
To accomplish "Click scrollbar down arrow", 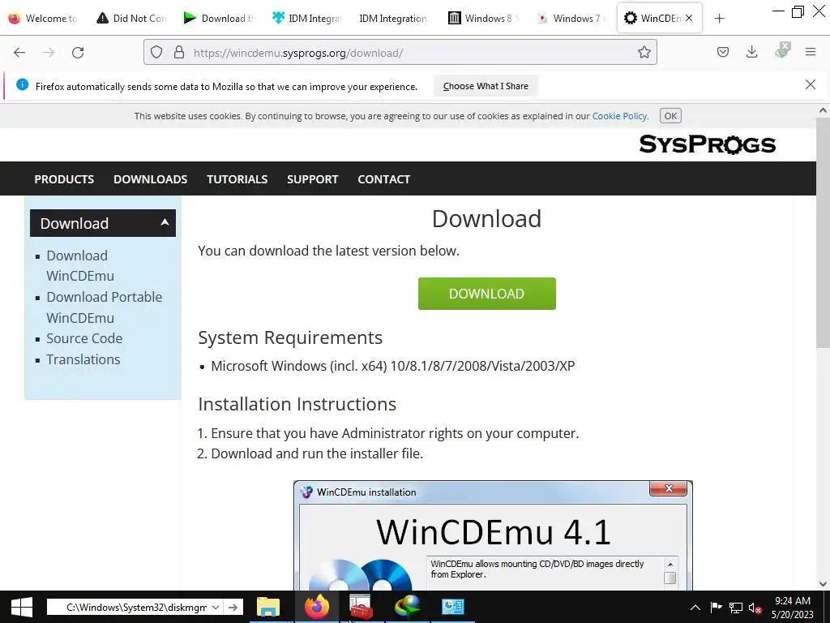I will [x=823, y=584].
